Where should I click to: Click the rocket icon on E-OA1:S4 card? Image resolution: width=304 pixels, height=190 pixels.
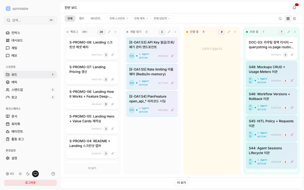[172, 110]
